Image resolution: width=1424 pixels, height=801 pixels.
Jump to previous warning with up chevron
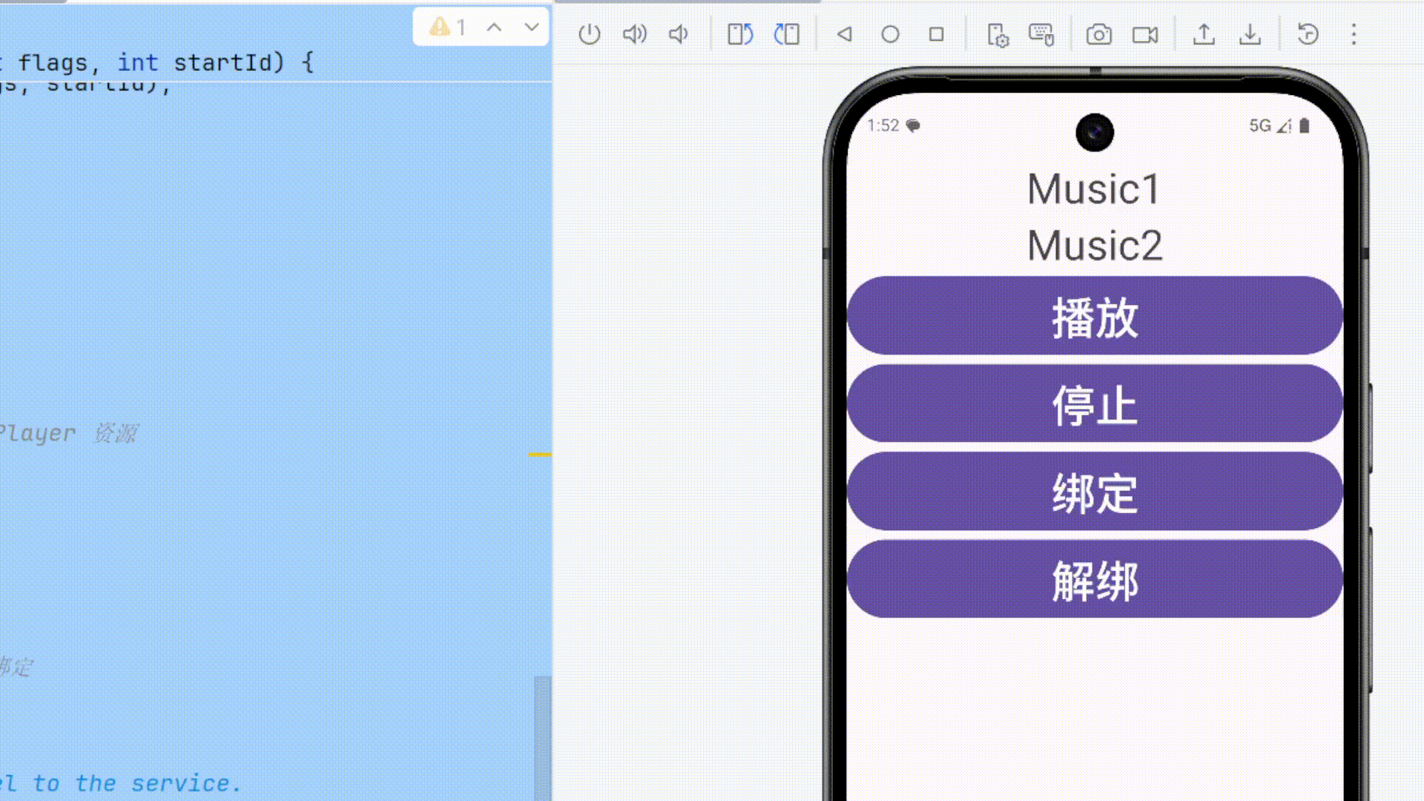493,27
